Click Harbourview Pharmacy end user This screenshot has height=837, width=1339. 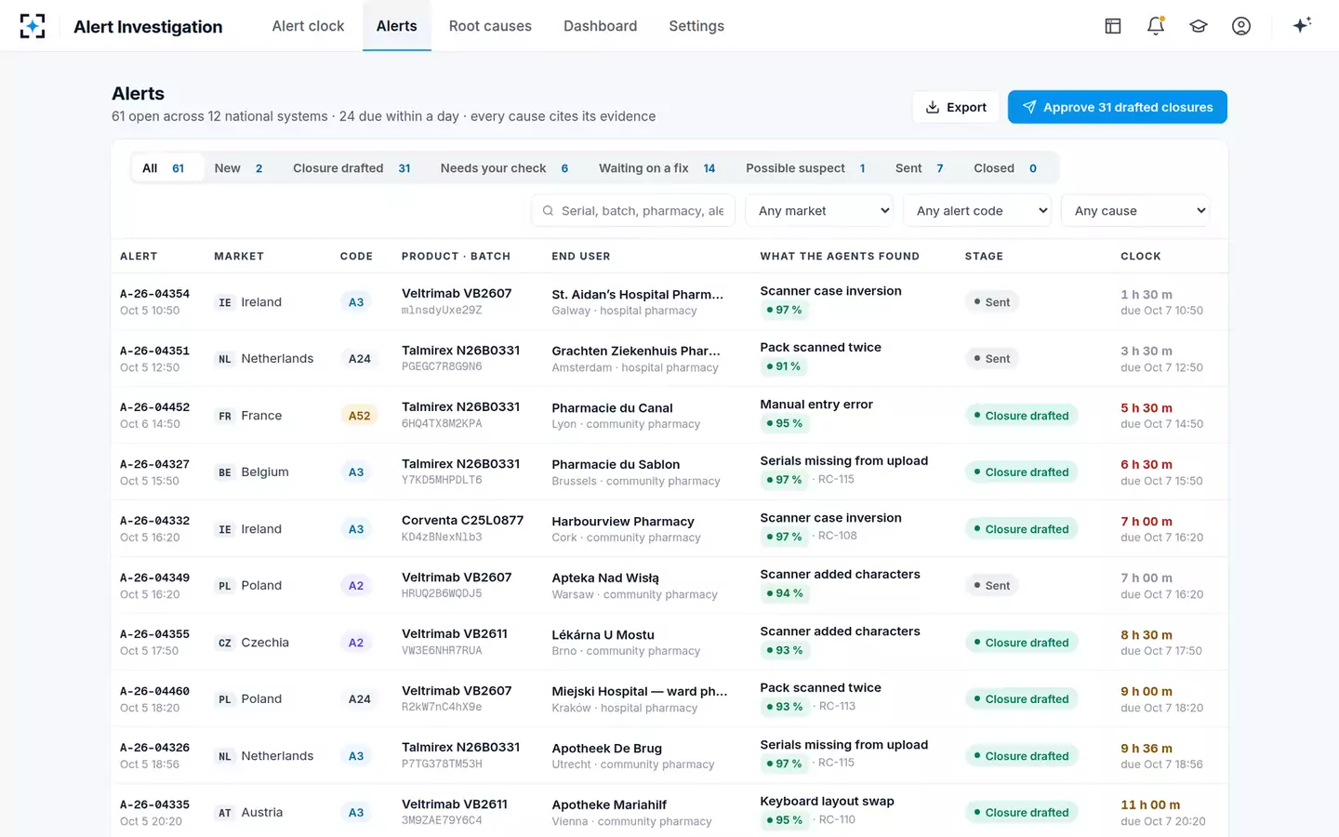(623, 522)
